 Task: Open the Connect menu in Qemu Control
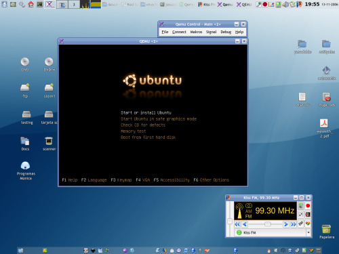(179, 32)
